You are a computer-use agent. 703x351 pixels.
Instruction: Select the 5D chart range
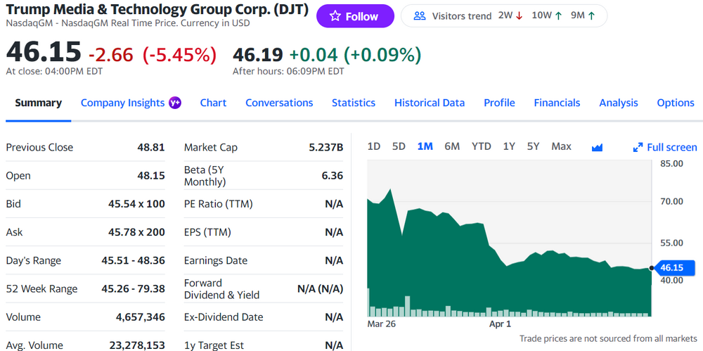(x=399, y=146)
